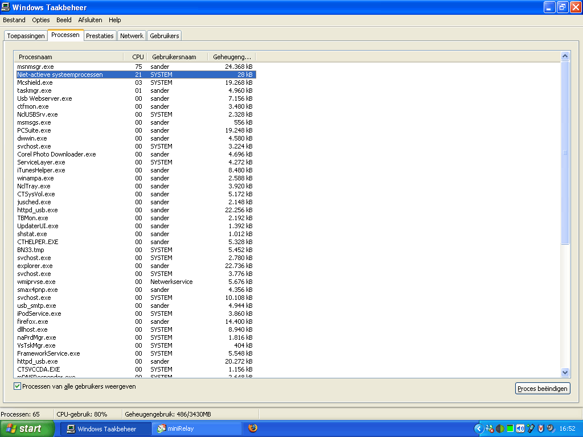Select Niet-actieve systeemprocessen row

coord(136,75)
